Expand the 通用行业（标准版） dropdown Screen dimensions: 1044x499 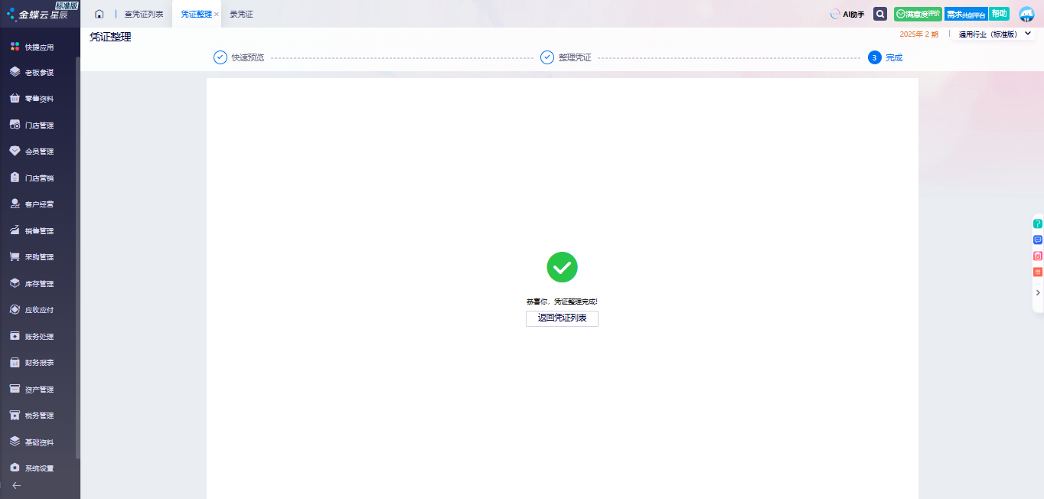pos(1027,34)
